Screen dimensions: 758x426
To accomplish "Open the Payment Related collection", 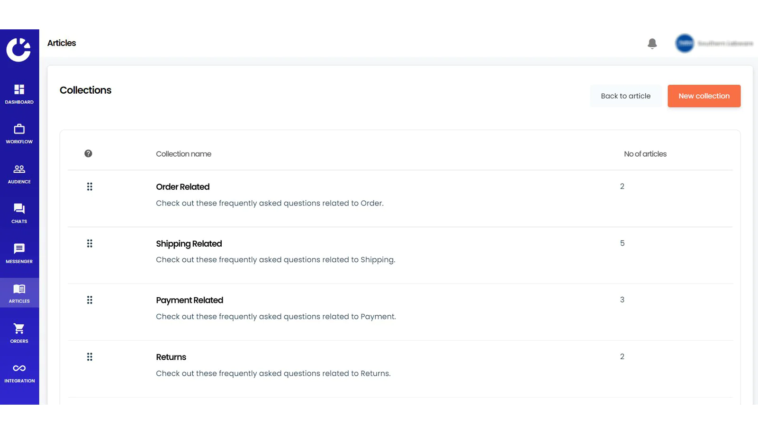I will click(189, 300).
